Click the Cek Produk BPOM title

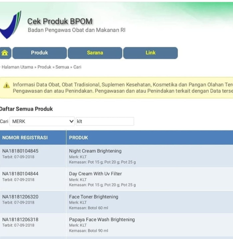tap(60, 21)
